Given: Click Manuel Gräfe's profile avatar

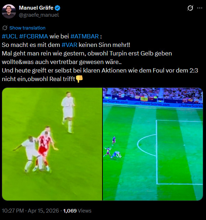Looking at the screenshot, I should tap(9, 11).
